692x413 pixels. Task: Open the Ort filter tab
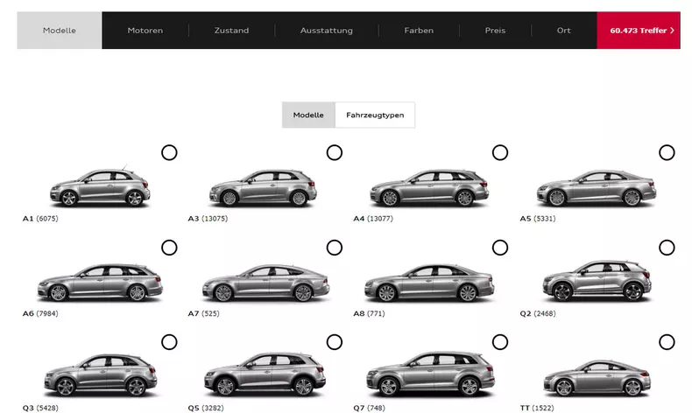point(563,31)
